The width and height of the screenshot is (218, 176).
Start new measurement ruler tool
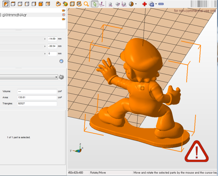[161, 4]
